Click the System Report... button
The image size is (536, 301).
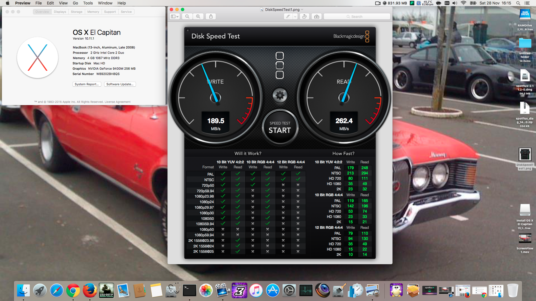87,84
